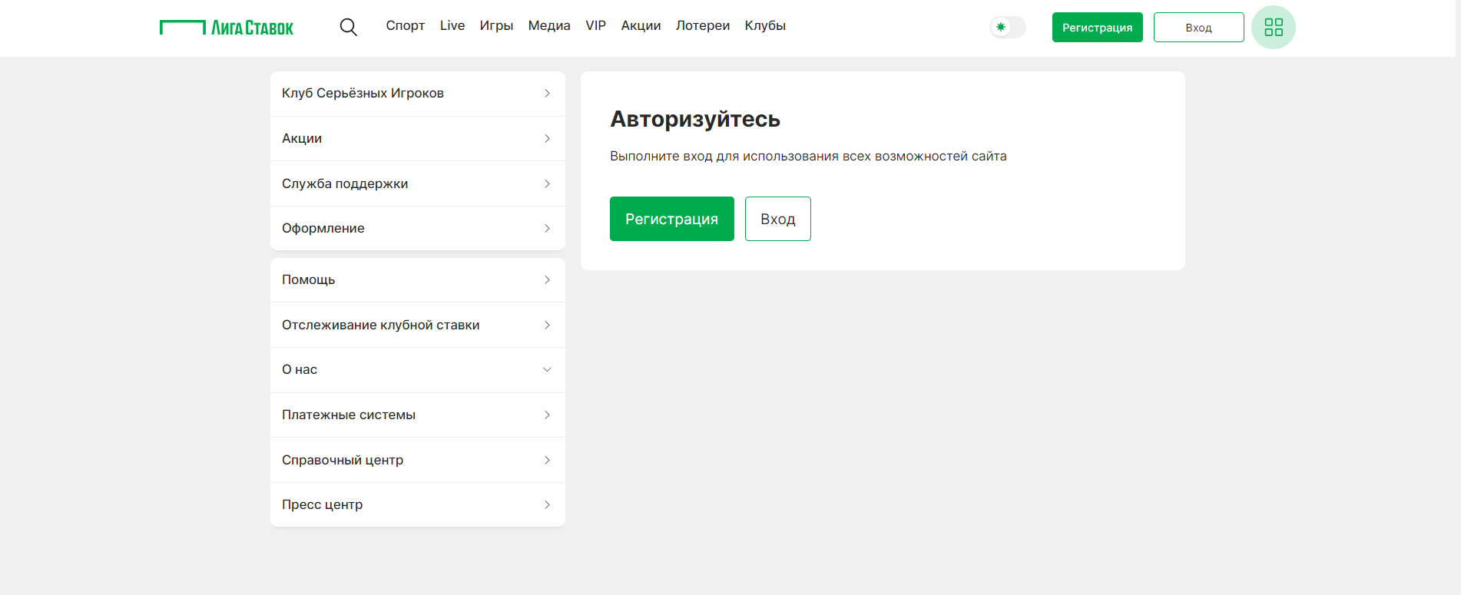Click Акции in the top navigation
1461x595 pixels.
[641, 25]
